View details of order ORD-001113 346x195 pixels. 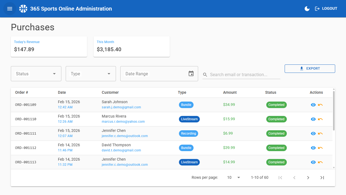(x=313, y=162)
